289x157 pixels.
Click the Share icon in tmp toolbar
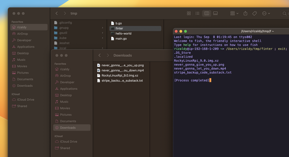coord(245,13)
